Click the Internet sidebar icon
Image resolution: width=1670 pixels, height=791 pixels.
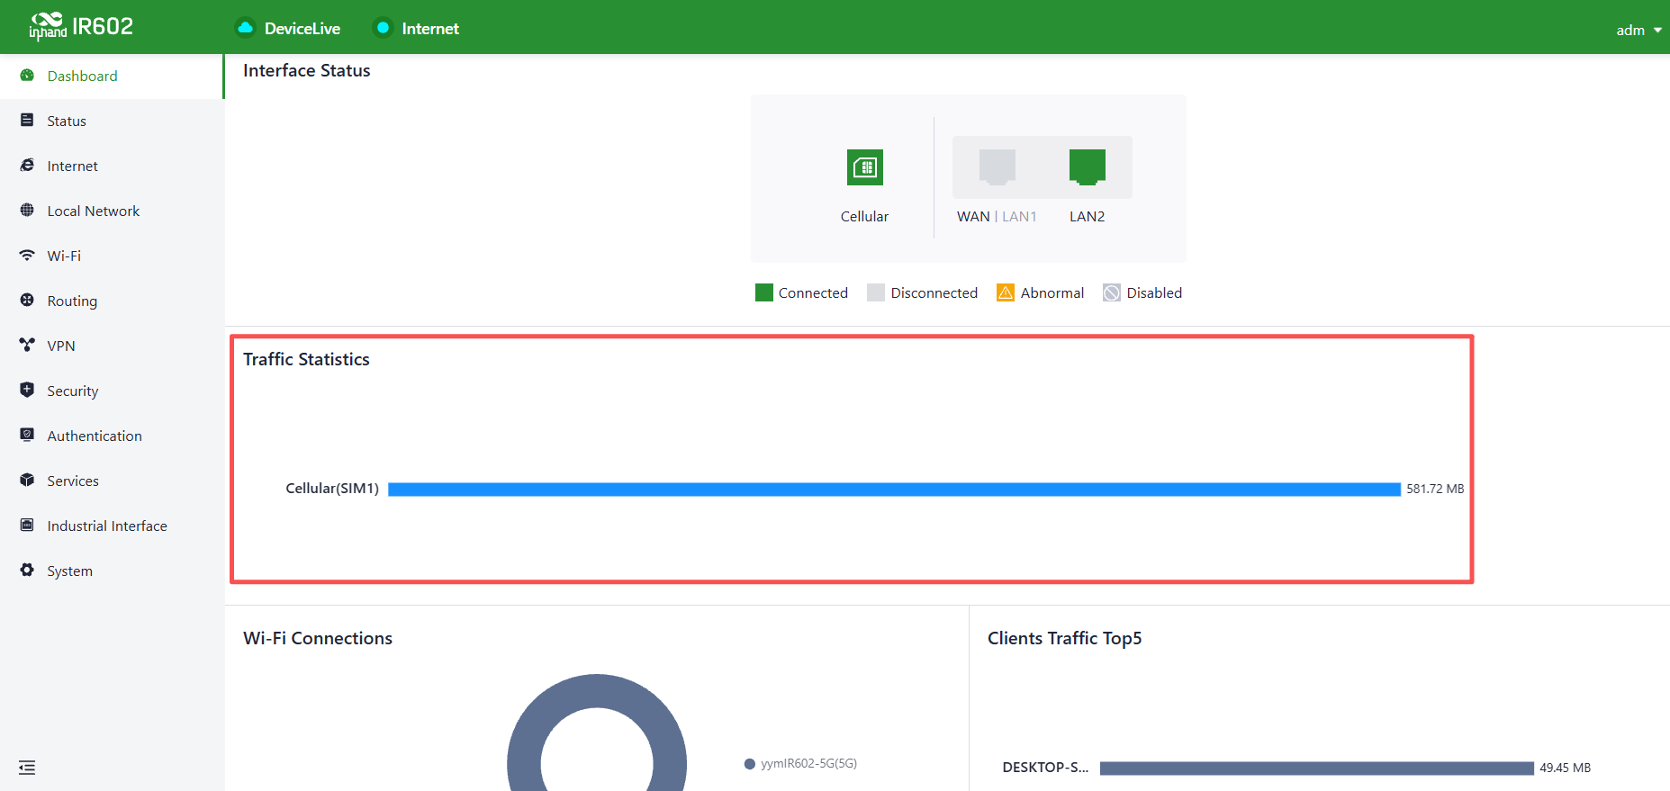(x=27, y=166)
